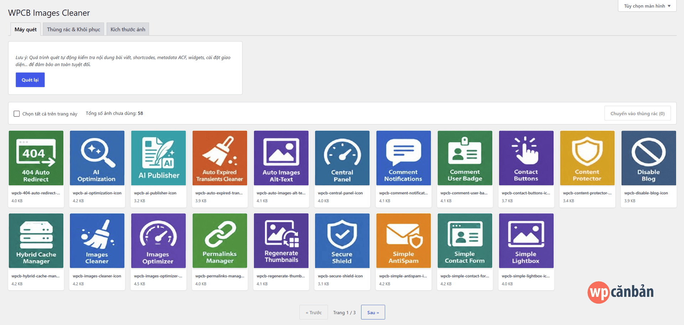Switch to the 'Máy quét' tab
684x325 pixels.
pyautogui.click(x=26, y=30)
